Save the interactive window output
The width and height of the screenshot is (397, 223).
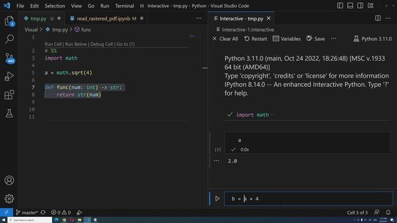click(316, 38)
